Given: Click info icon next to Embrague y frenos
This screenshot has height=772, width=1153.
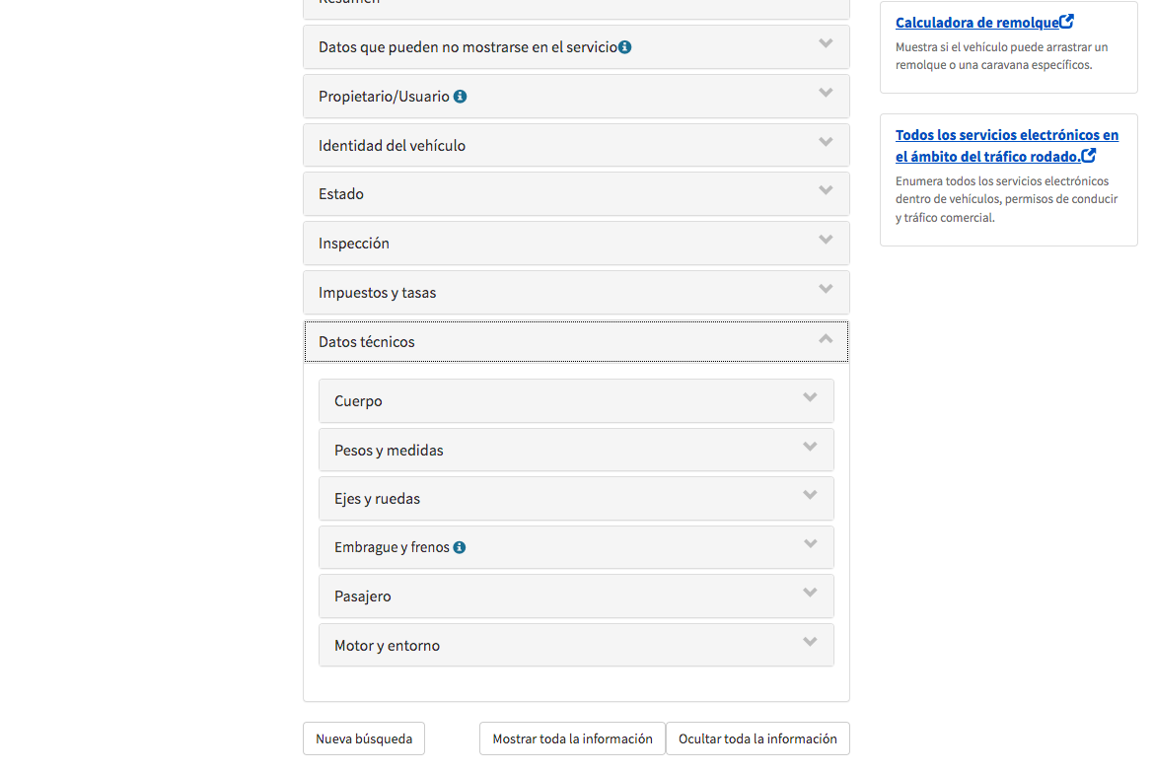Looking at the screenshot, I should 459,547.
